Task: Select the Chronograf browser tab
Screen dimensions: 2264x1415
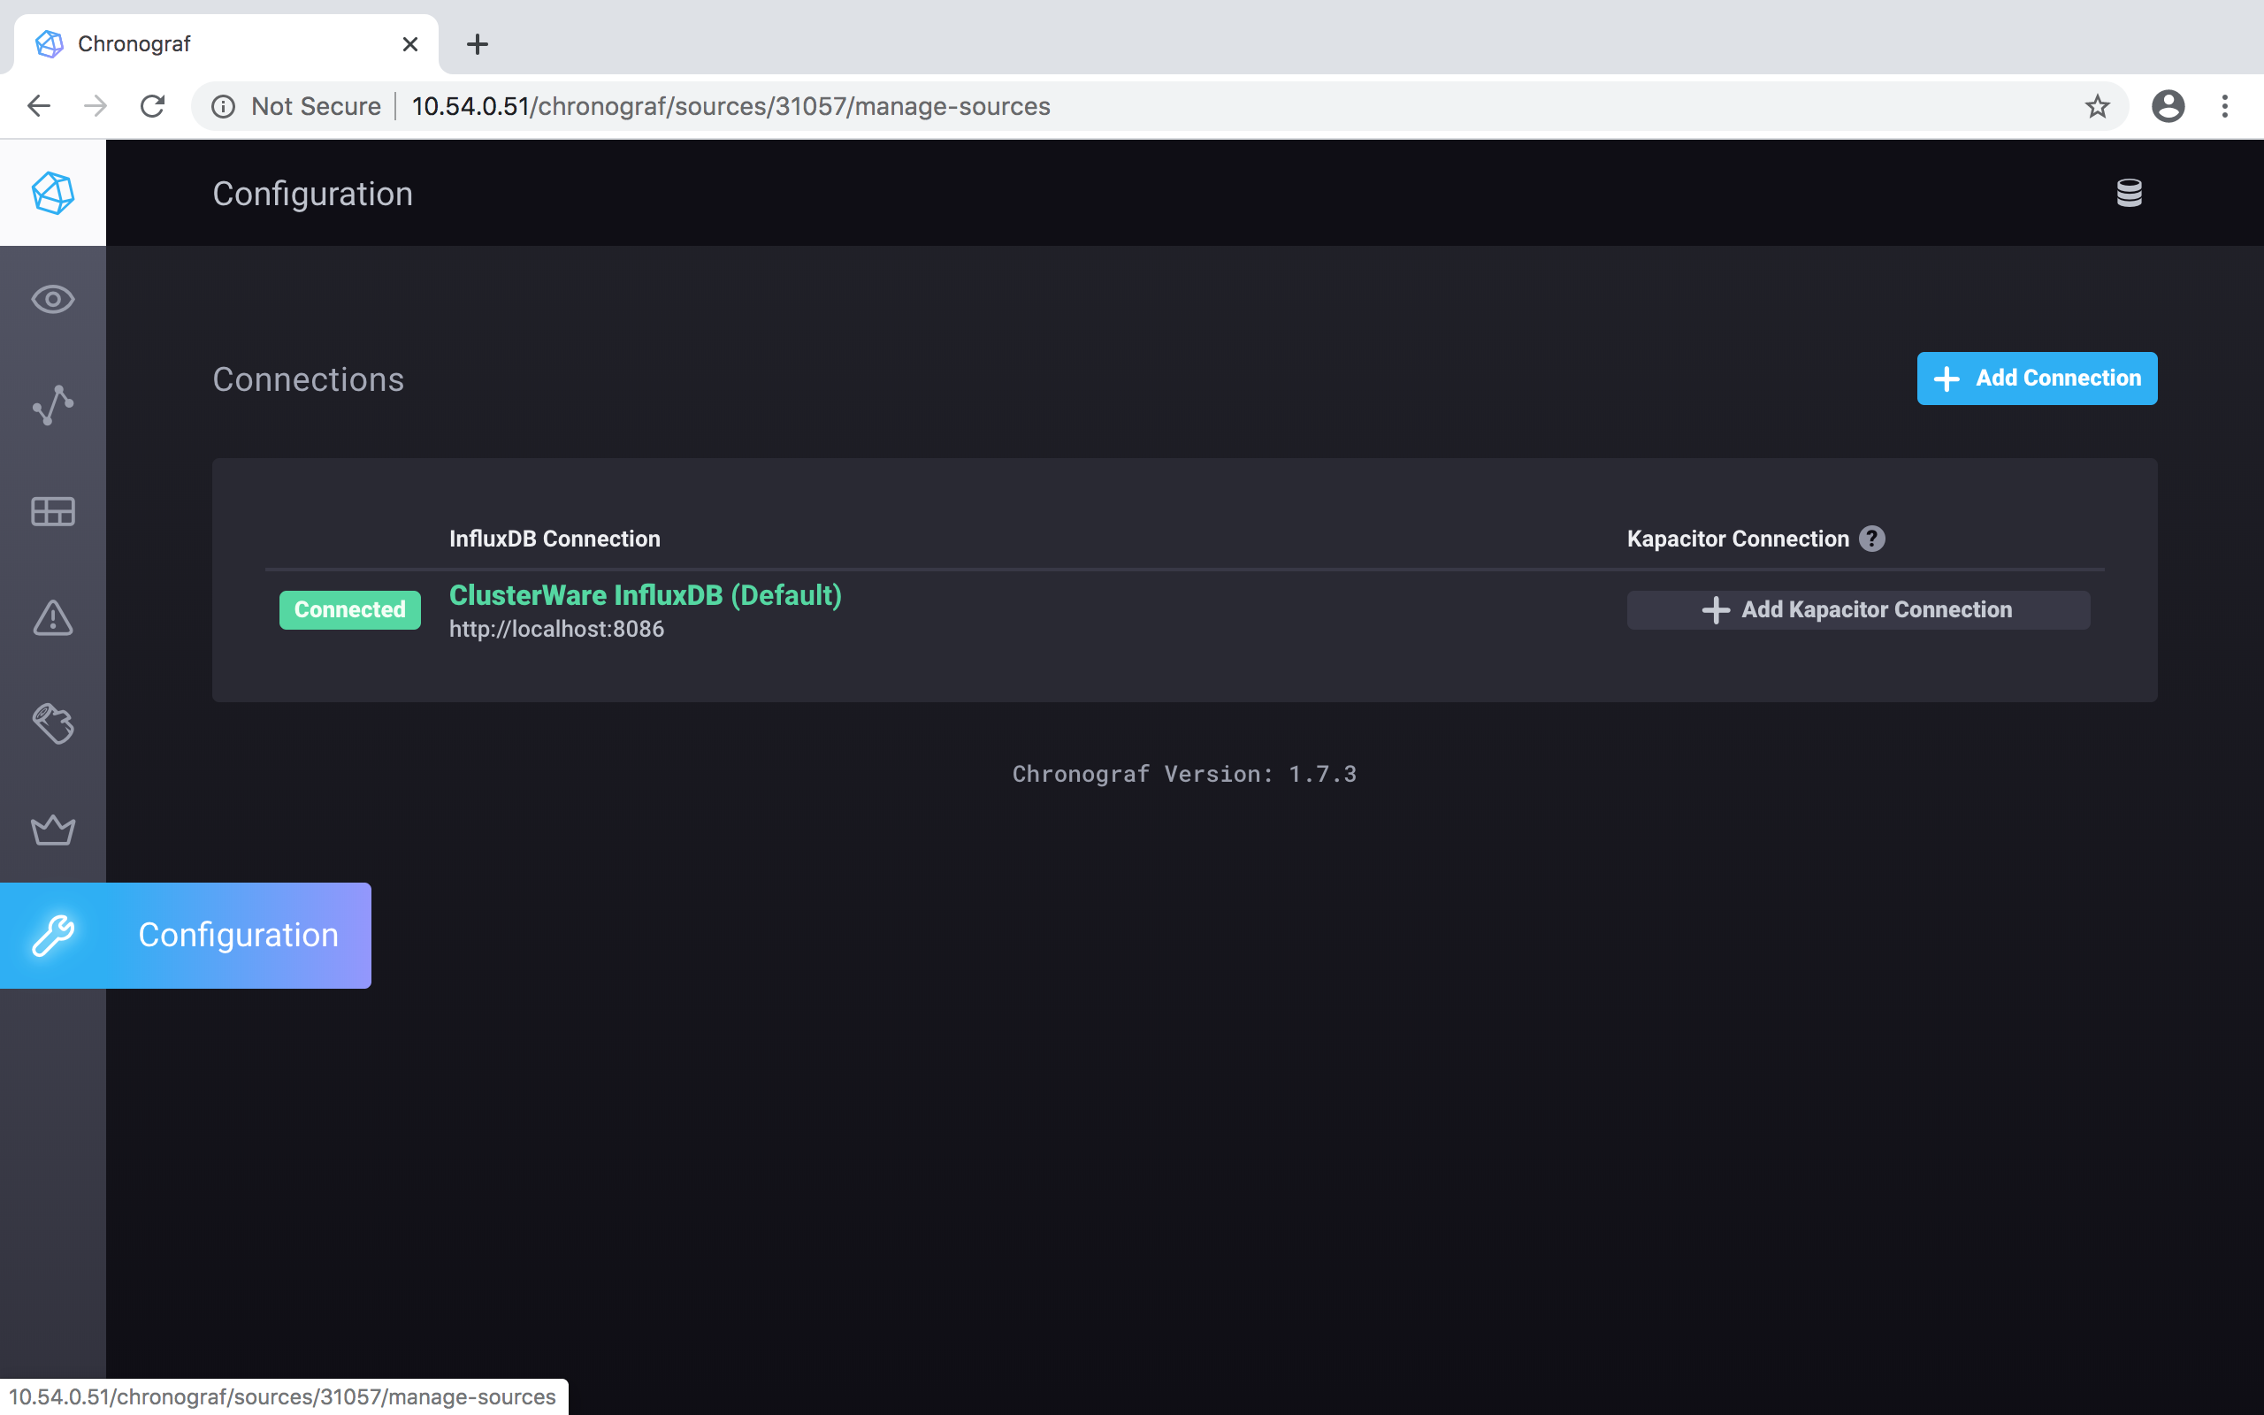Action: (226, 44)
